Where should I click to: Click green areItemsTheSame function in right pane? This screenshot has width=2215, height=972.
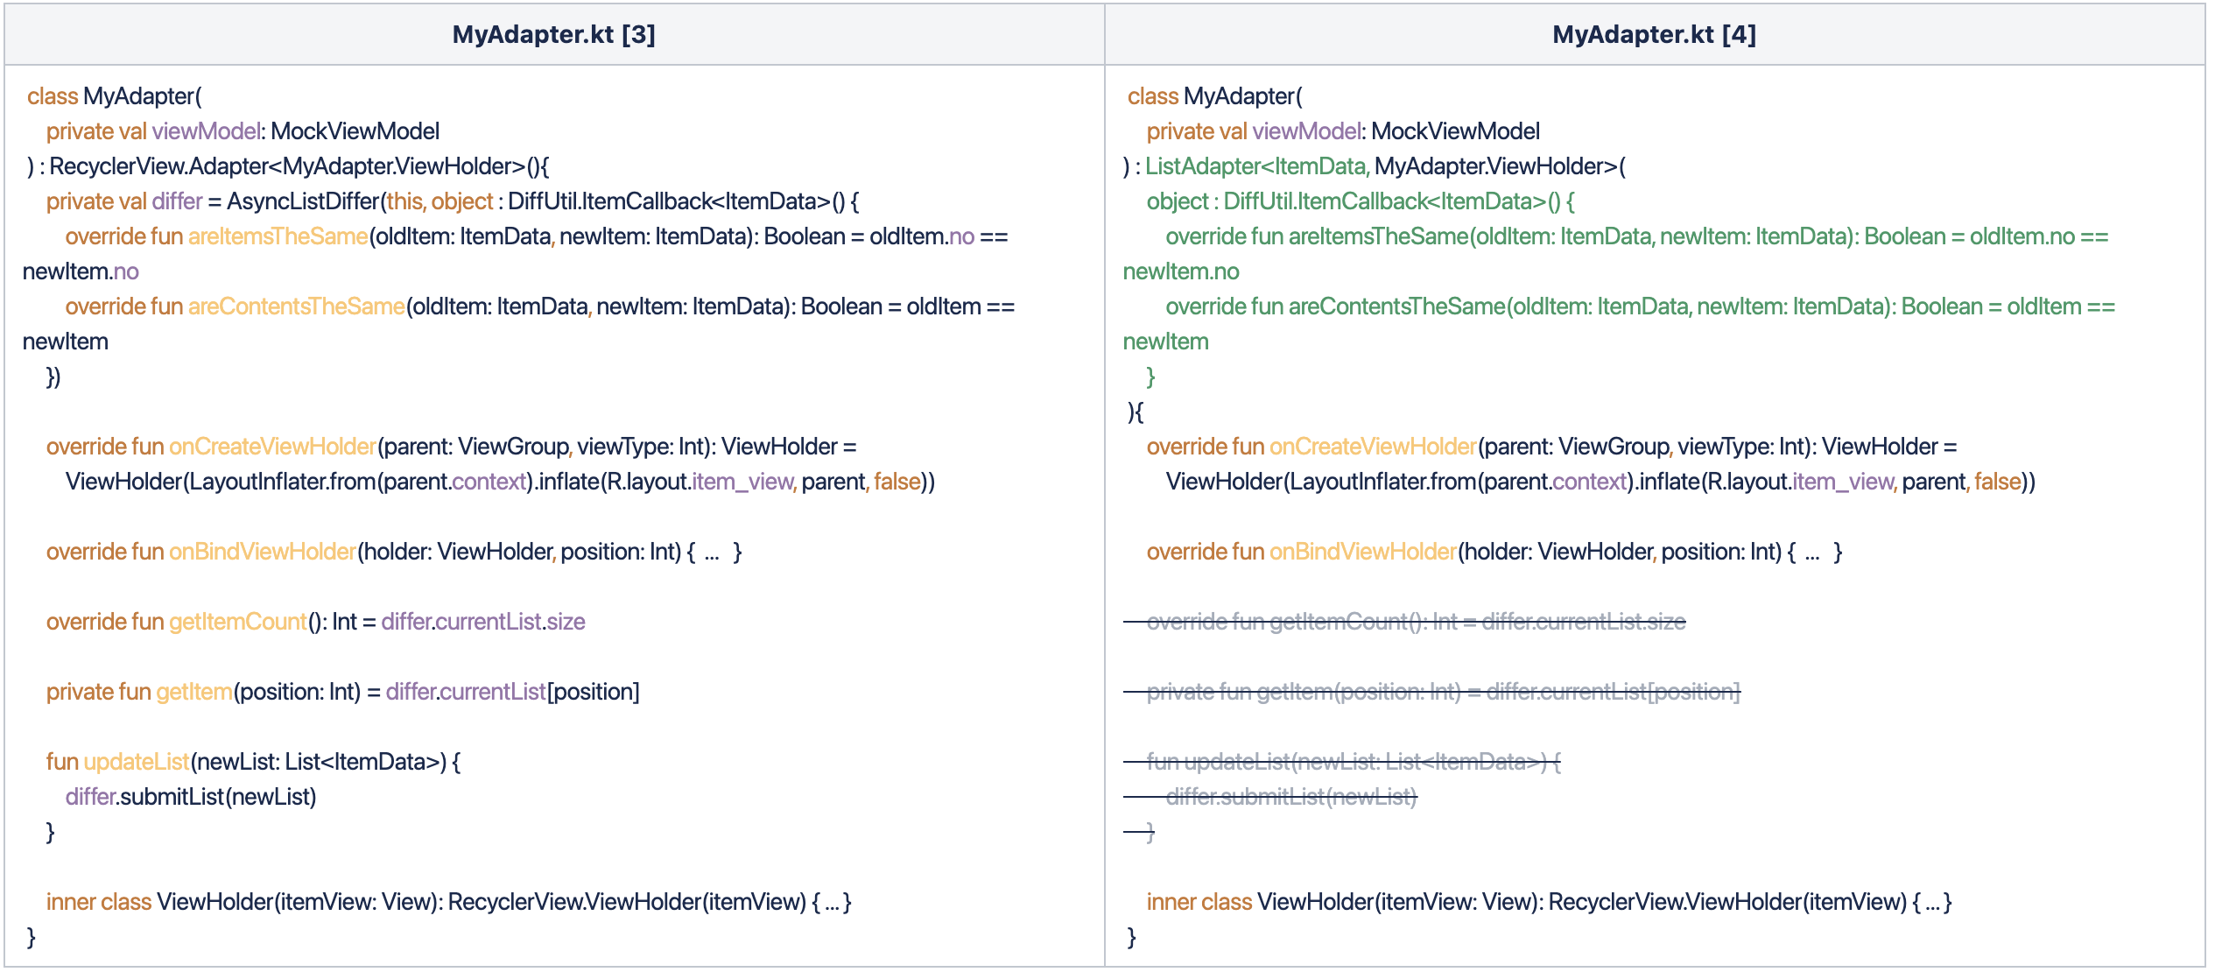(1378, 236)
